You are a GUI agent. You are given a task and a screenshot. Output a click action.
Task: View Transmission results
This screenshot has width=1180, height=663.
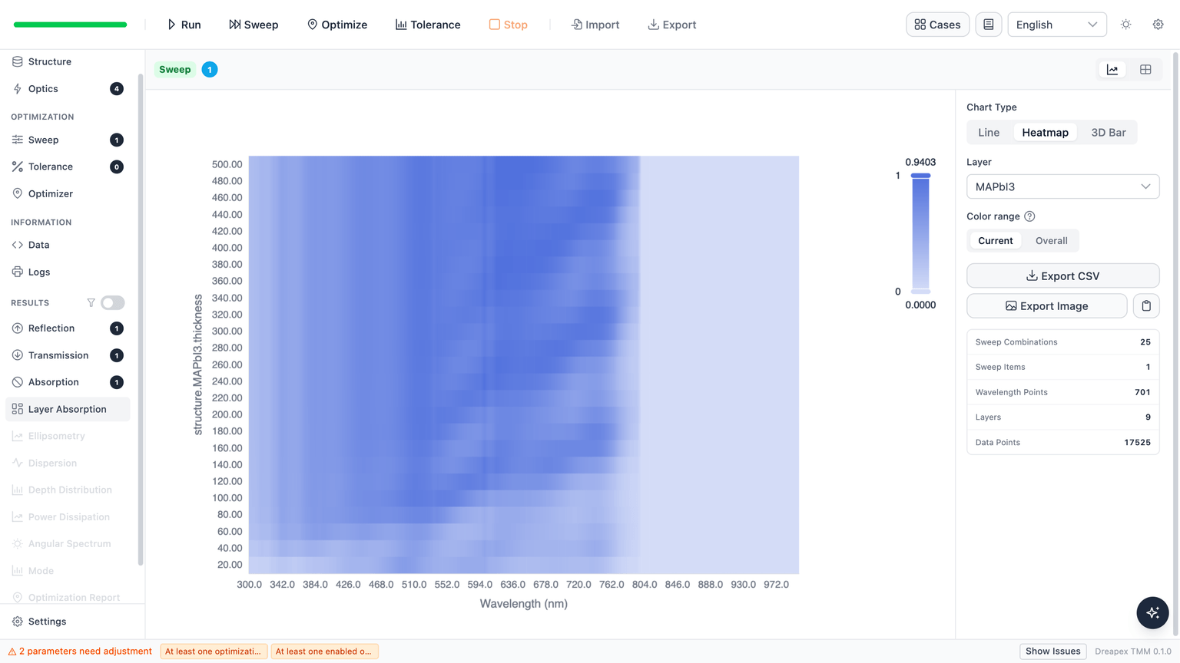tap(68, 355)
